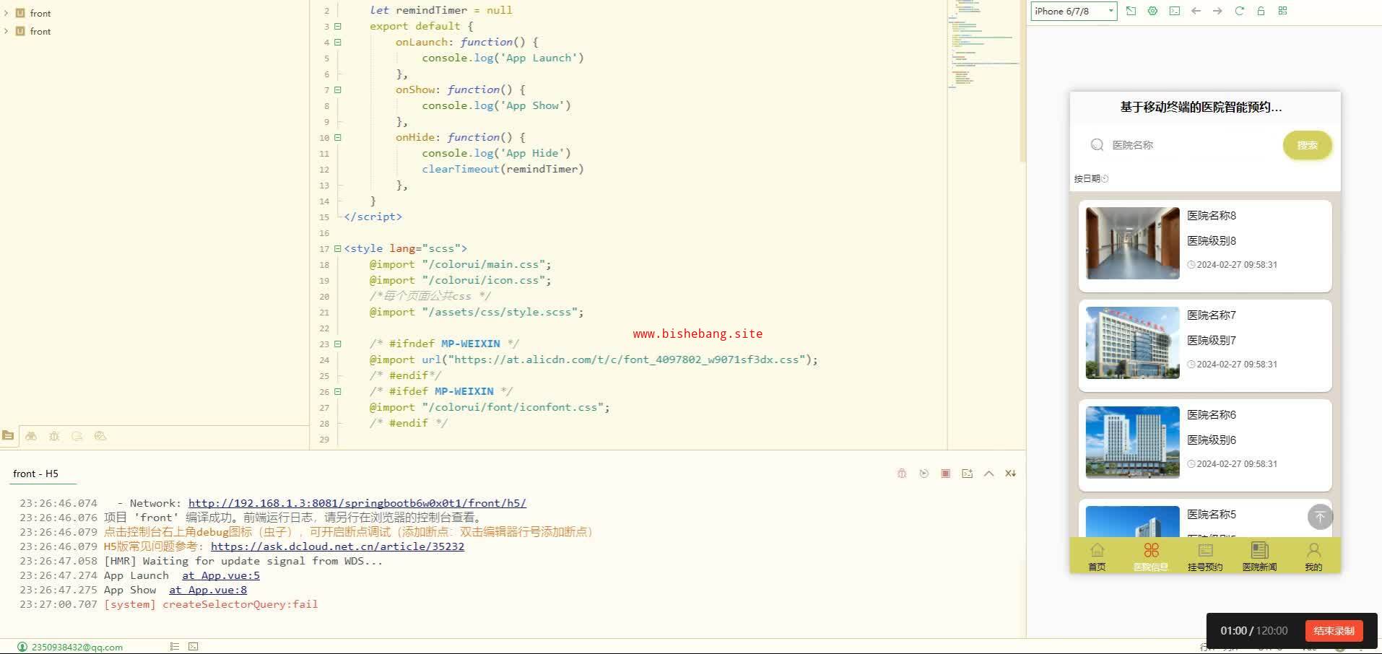
Task: Refresh the built-in browser preview
Action: [x=1239, y=11]
